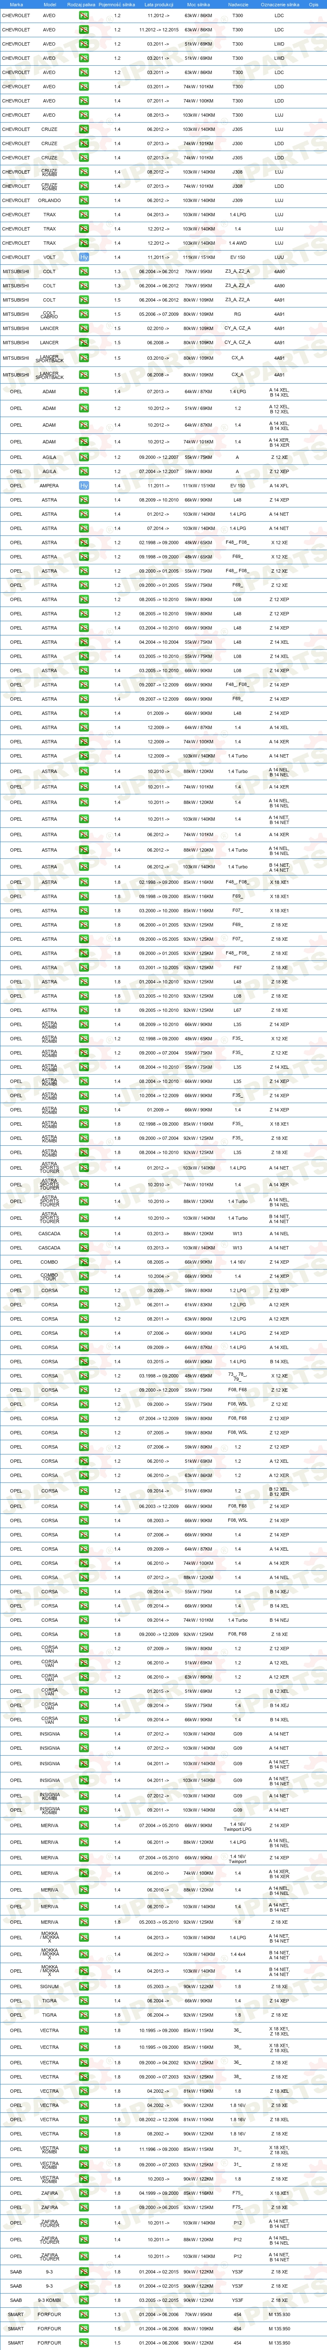Click the fuel icon for Chevrolet Trax 1.4 LPG
This screenshot has height=2350, width=327.
pos(84,215)
